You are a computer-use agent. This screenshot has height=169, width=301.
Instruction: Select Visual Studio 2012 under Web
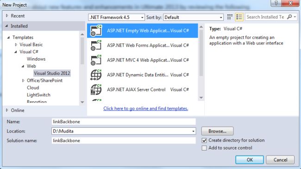click(x=52, y=73)
